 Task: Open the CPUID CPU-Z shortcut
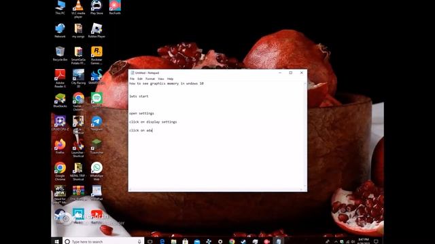[60, 123]
